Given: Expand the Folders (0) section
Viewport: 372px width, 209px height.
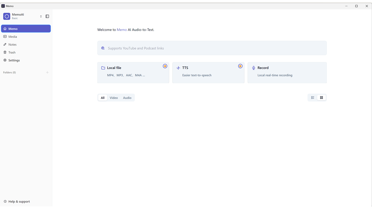Looking at the screenshot, I should [10, 73].
